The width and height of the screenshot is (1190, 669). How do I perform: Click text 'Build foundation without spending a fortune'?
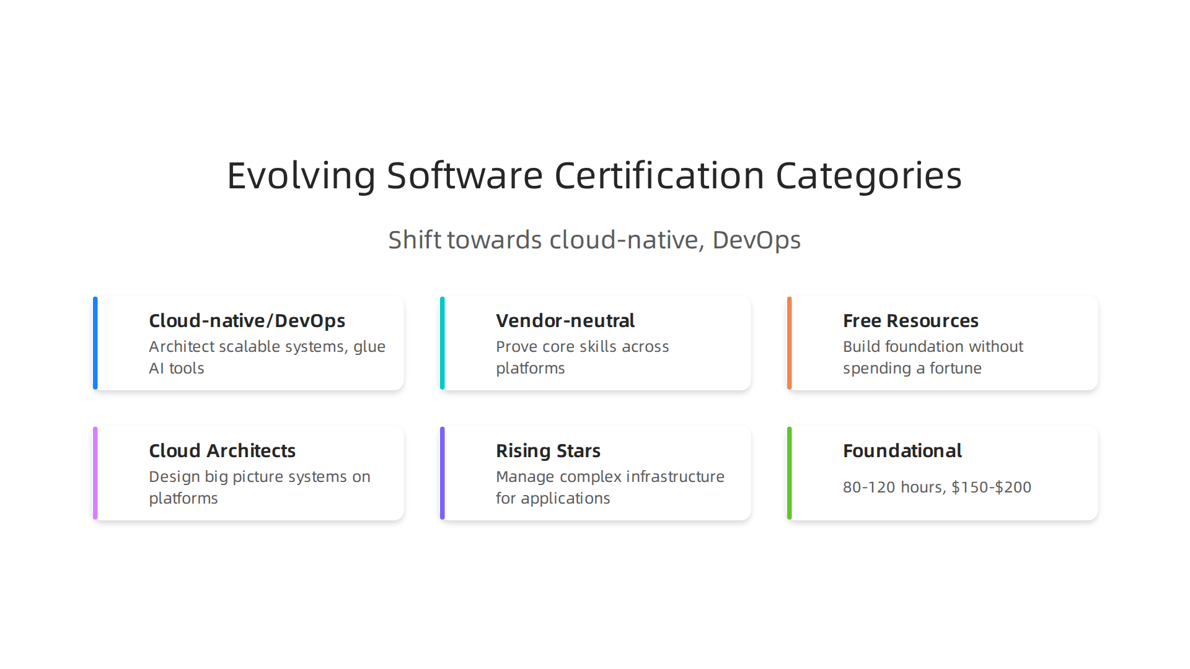click(933, 357)
